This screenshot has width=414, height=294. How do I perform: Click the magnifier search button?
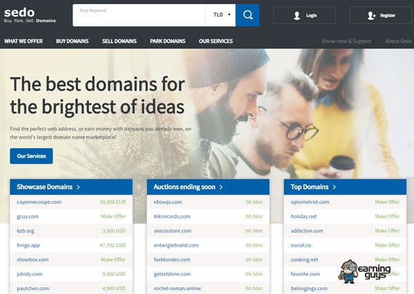tap(248, 15)
